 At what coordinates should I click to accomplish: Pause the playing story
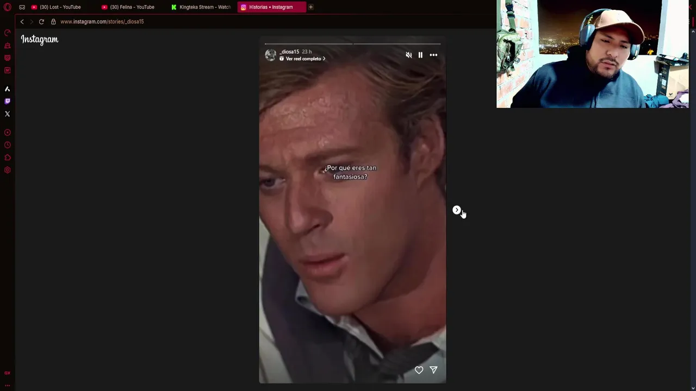(x=420, y=55)
